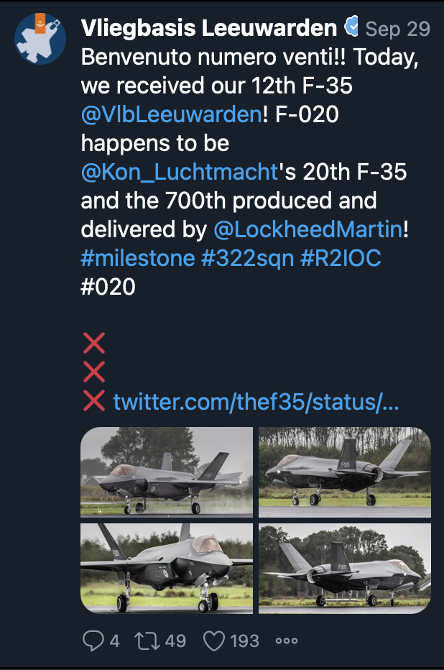
Task: Open the three-dot more options menu
Action: pos(287,641)
